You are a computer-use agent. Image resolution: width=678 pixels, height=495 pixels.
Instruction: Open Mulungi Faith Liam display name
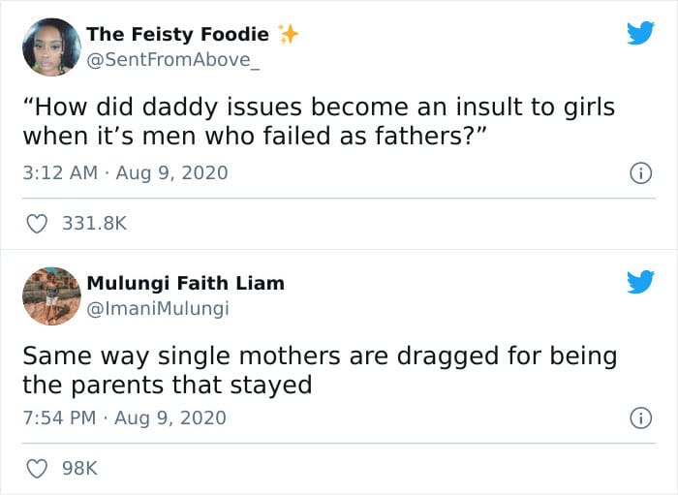pos(186,283)
